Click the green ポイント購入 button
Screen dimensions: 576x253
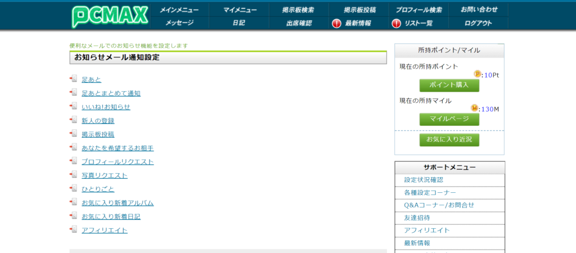tap(449, 85)
